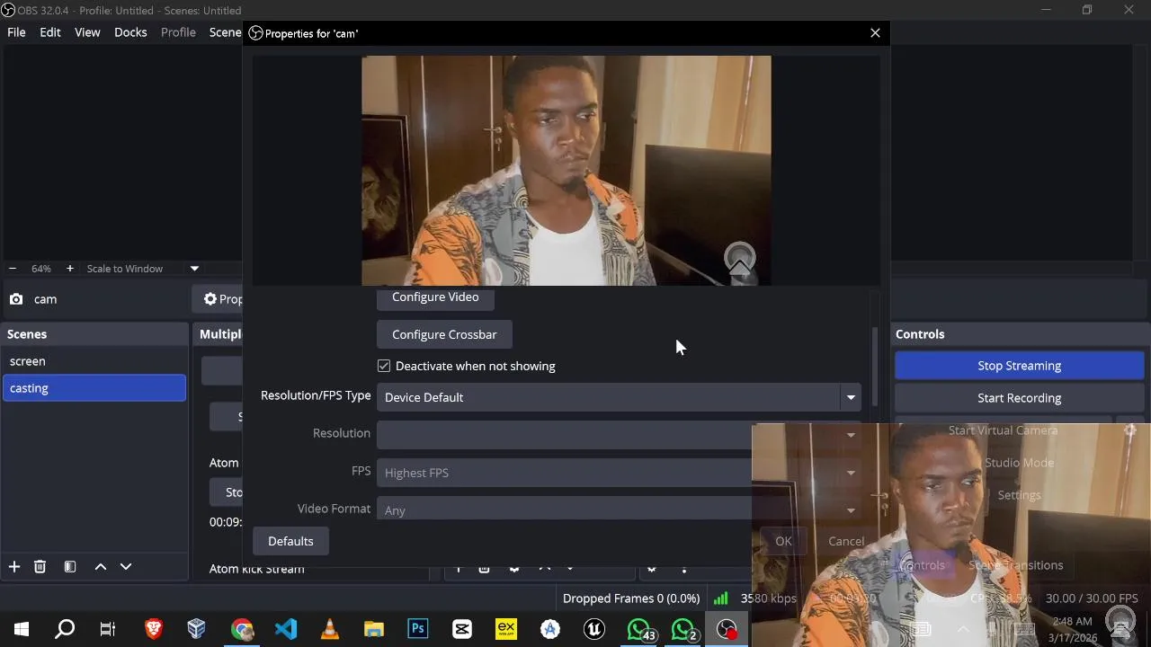The width and height of the screenshot is (1151, 647).
Task: Open scene filters icon in Scenes toolbar
Action: (x=70, y=566)
